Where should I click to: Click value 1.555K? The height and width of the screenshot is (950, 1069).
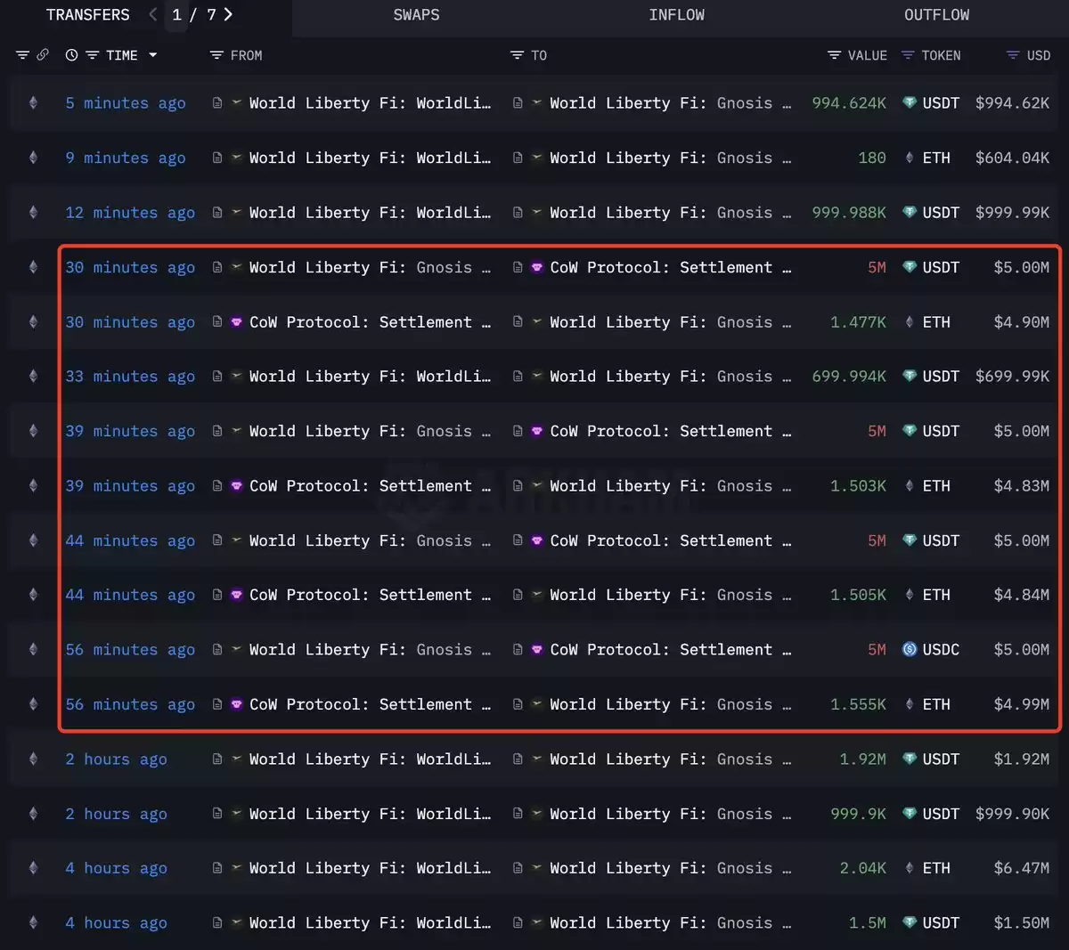tap(858, 704)
